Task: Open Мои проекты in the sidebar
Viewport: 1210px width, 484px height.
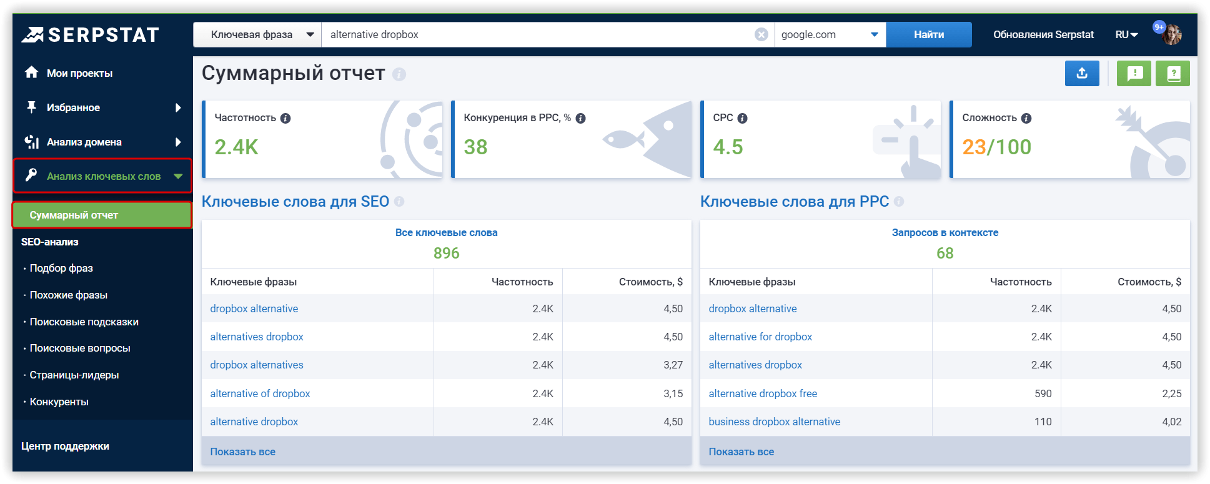Action: (x=79, y=73)
